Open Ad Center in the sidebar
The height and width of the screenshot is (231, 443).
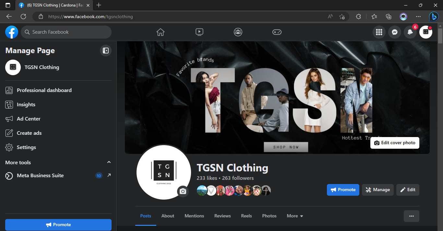pyautogui.click(x=58, y=119)
